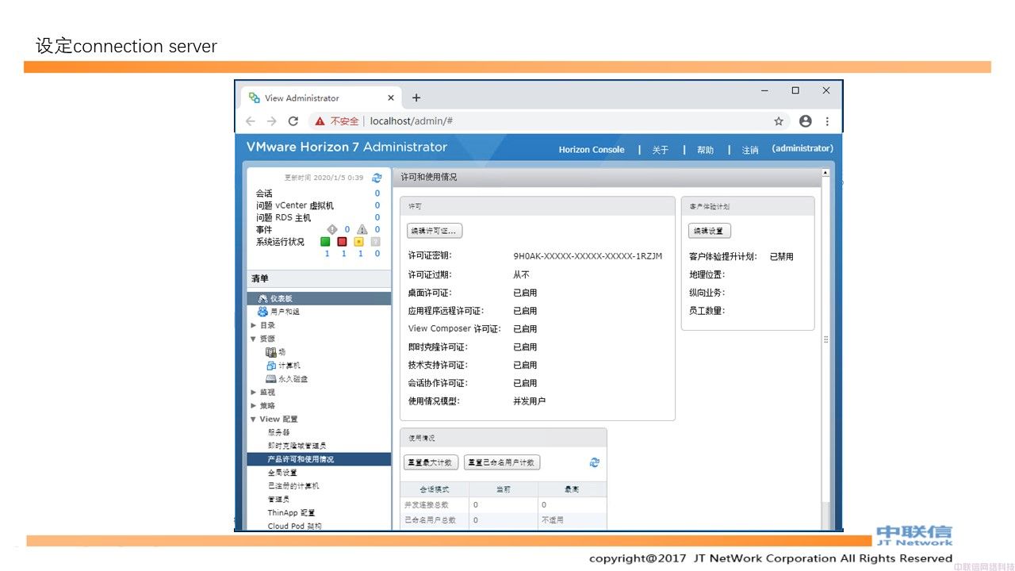Select 仪表板 in the inventory
Screen dimensions: 1015x571
pyautogui.click(x=319, y=298)
